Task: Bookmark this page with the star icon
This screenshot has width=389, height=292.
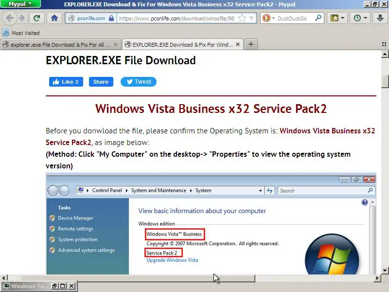Action: (x=242, y=18)
